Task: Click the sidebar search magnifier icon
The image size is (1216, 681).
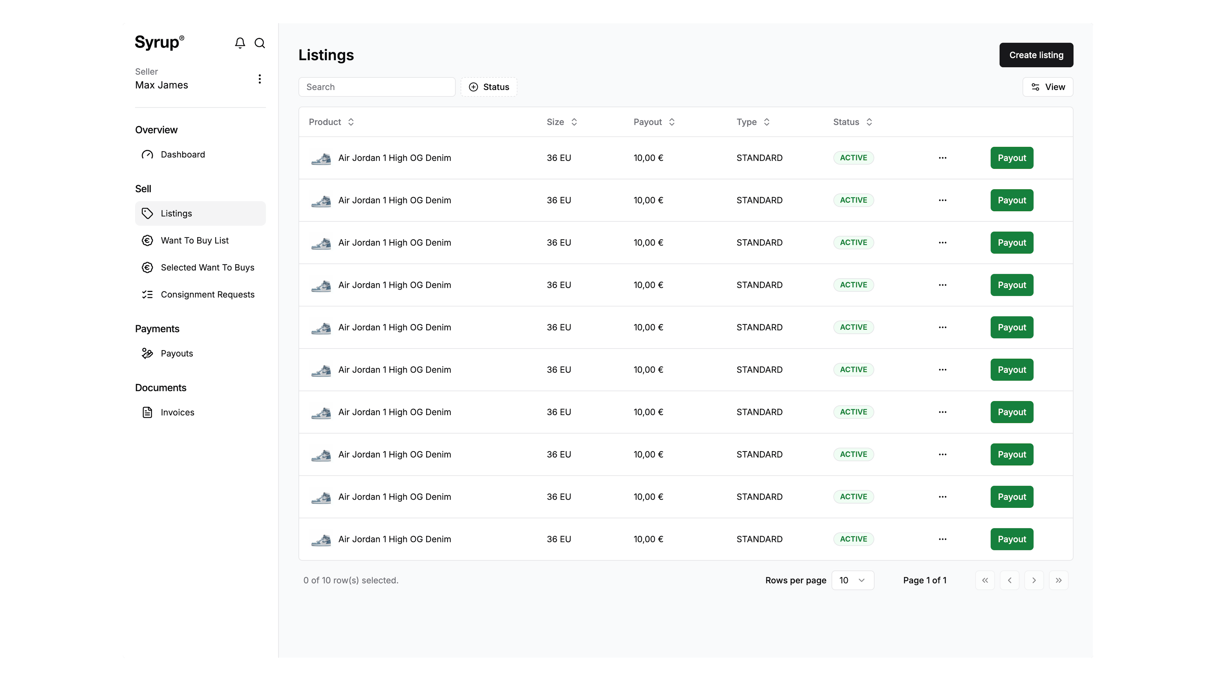Action: coord(260,43)
